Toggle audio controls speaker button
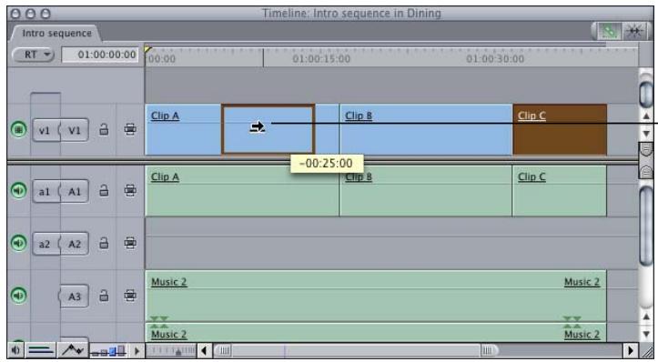Viewport: 658px width, 362px height. click(16, 350)
